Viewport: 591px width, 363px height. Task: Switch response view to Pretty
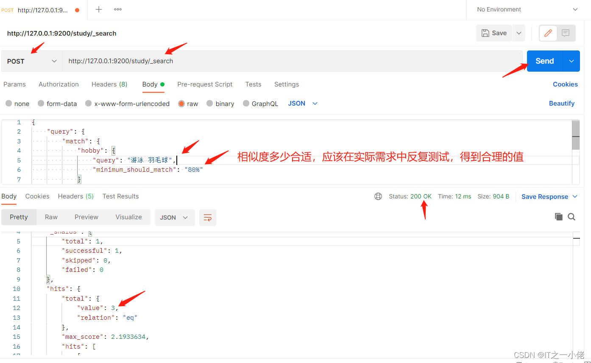19,217
